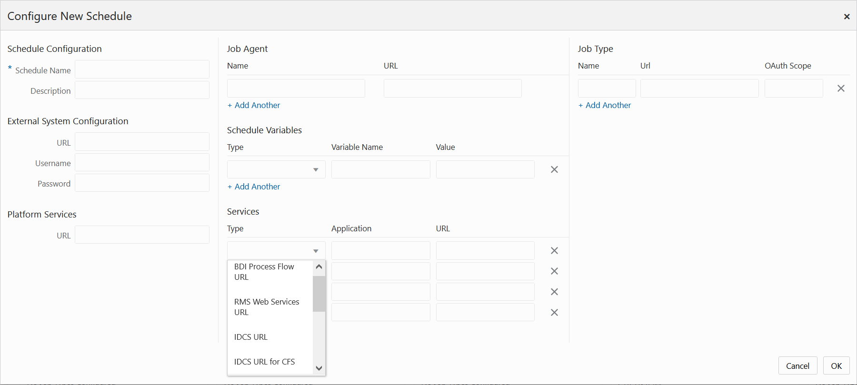Confirm with the OK button
The image size is (857, 385).
coord(837,366)
